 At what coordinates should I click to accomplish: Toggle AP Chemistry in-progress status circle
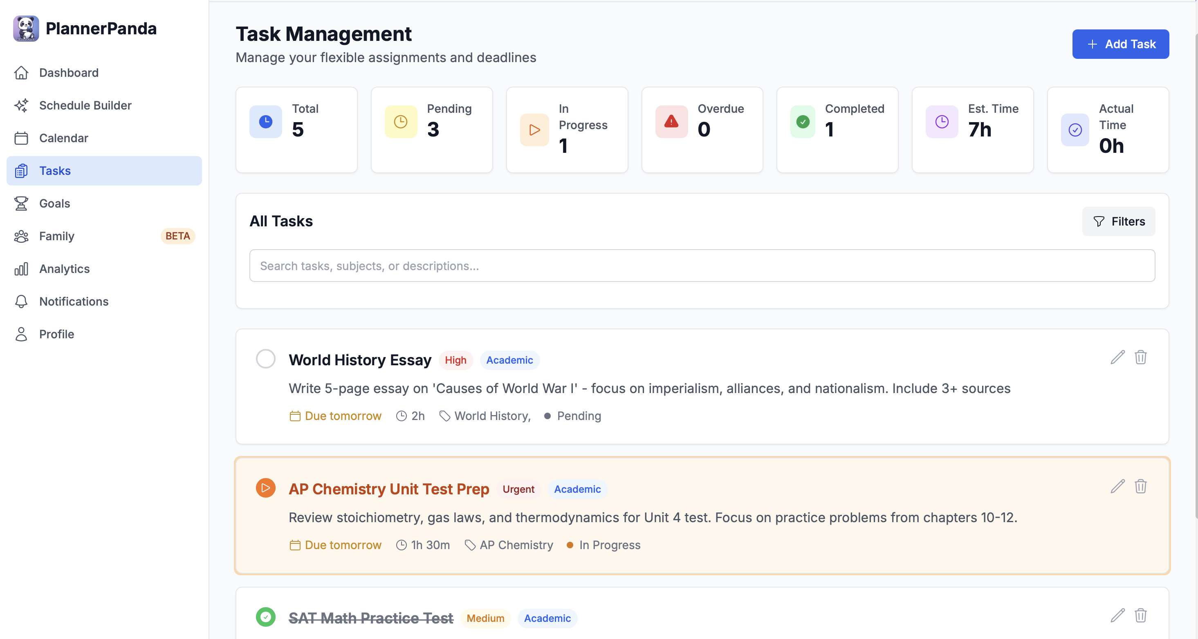click(x=265, y=488)
